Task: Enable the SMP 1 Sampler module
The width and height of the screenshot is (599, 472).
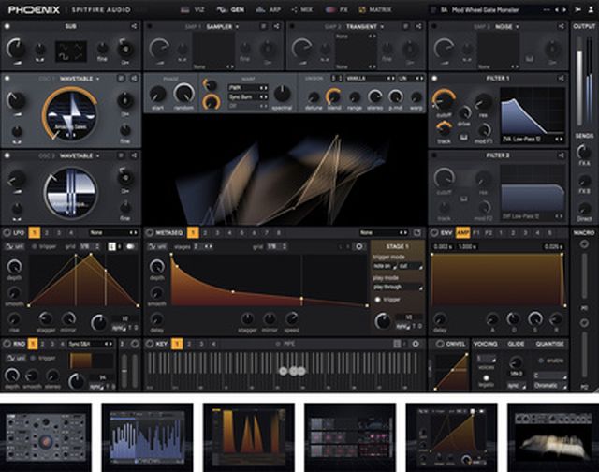Action: coord(150,26)
